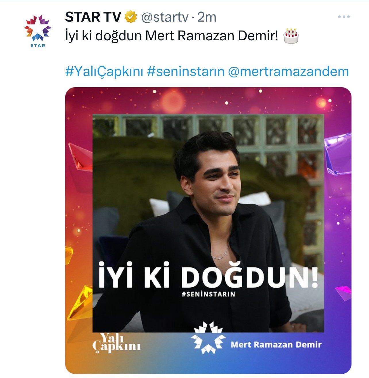Click the İYİ Kİ DOĞDUN! headline on the image
Image resolution: width=369 pixels, height=378 pixels.
(x=208, y=275)
